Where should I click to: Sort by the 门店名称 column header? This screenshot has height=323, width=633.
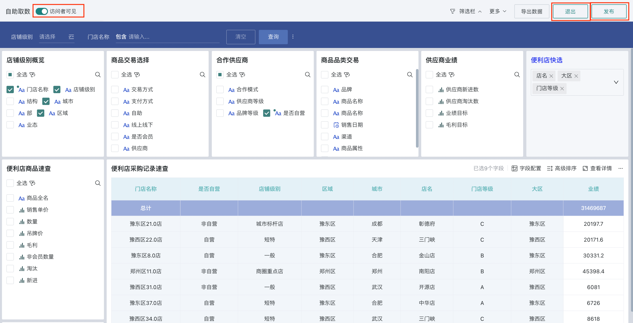pyautogui.click(x=146, y=189)
